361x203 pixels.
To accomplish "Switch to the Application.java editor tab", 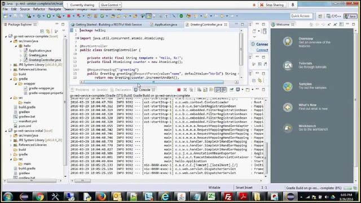I will coord(164,25).
